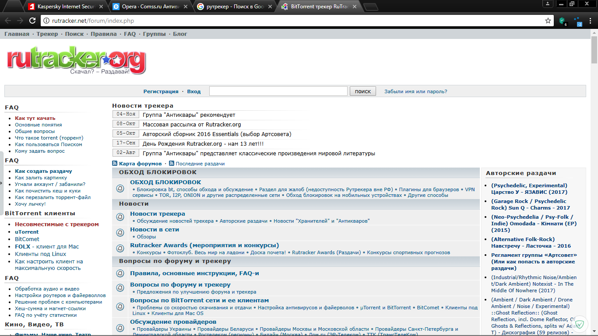
Task: Click the RSS icon next to Последние раздачи
Action: click(x=172, y=163)
